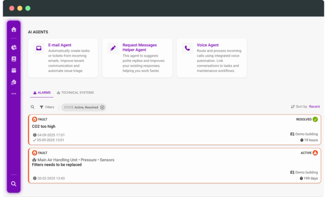327x197 pixels.
Task: Open the calendar icon in sidebar
Action: (14, 70)
